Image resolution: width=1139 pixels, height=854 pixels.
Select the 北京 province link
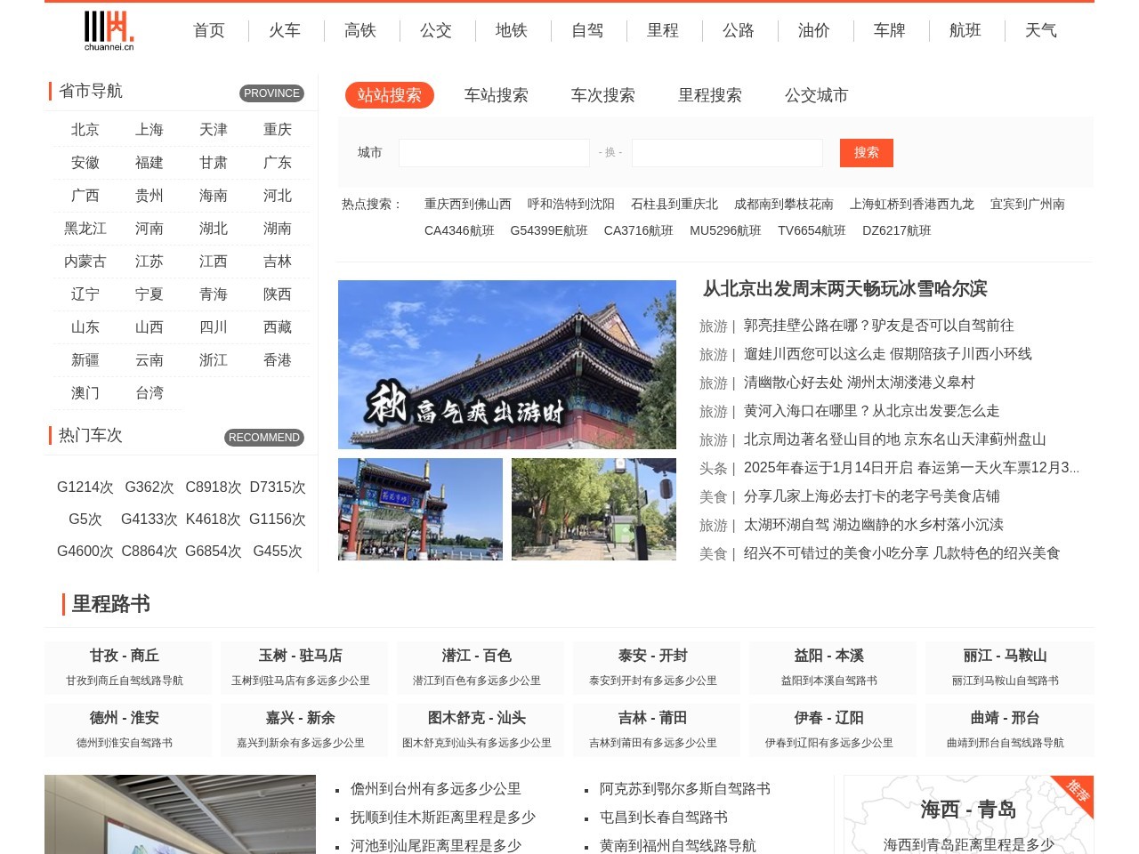pyautogui.click(x=85, y=129)
